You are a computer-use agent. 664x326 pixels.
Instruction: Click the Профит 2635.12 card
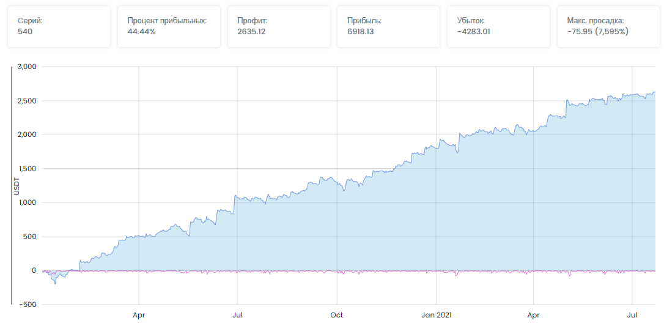coord(279,26)
